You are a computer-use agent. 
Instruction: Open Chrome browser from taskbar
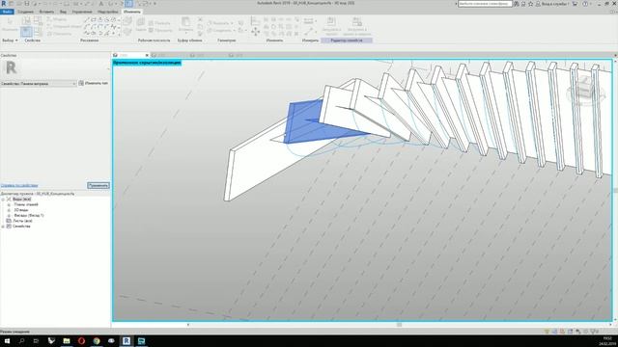(x=97, y=341)
